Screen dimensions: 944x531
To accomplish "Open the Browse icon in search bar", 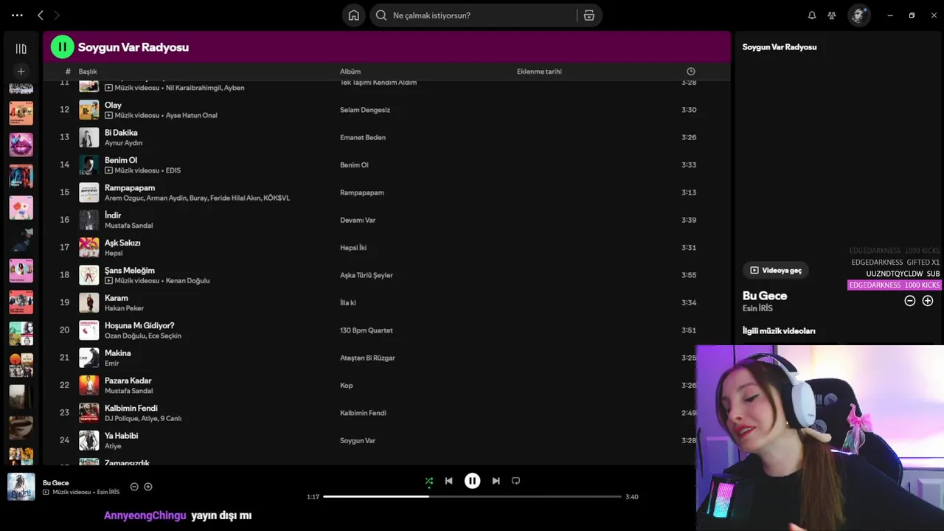I will pyautogui.click(x=589, y=15).
